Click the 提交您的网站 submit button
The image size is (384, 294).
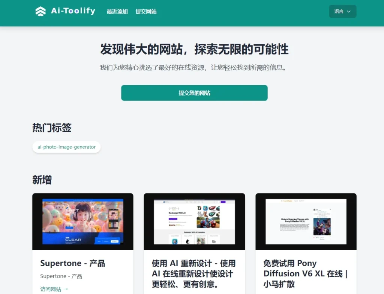tap(194, 93)
